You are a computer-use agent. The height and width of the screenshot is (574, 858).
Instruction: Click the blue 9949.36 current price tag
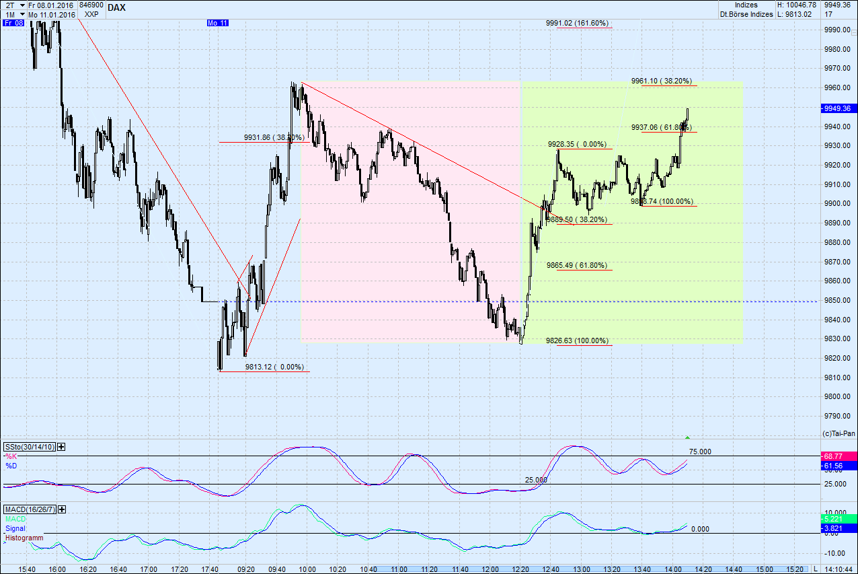839,108
